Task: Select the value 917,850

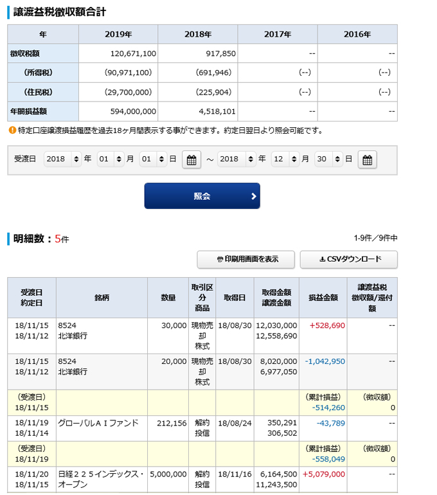Action: pos(221,53)
